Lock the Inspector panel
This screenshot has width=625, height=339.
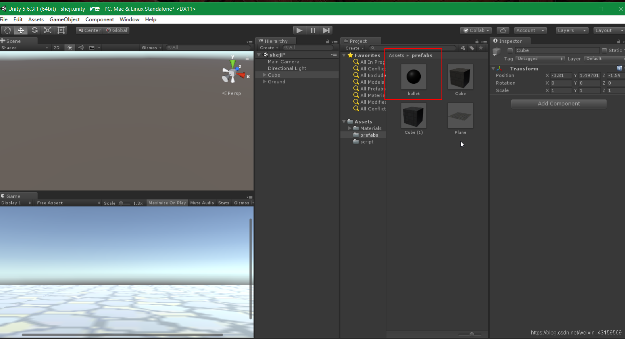coord(618,42)
